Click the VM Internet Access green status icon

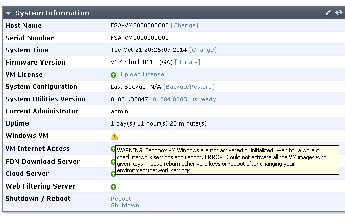pos(113,149)
